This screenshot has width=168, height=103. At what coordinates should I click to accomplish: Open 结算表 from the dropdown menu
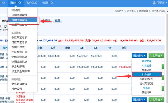coord(147,88)
